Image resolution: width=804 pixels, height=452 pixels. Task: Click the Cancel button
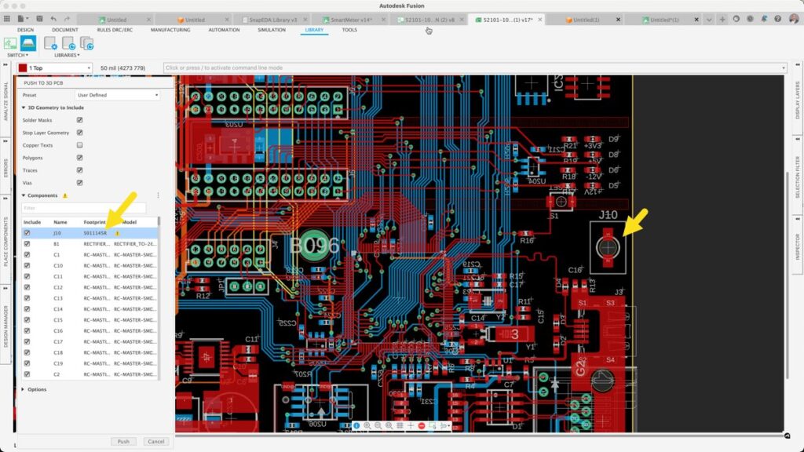coord(156,441)
